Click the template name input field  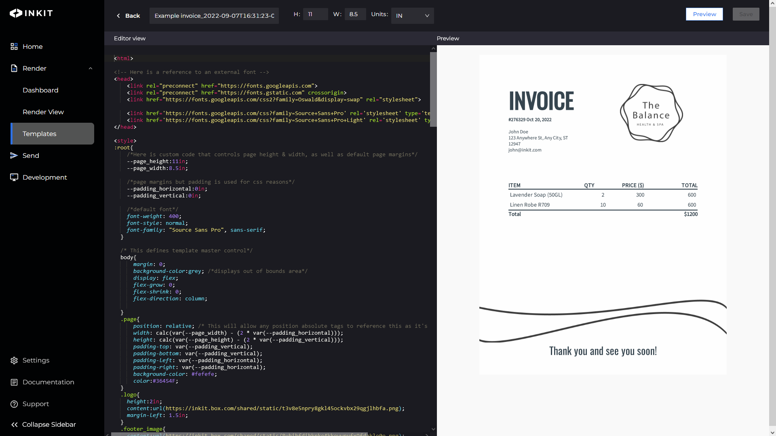pos(214,16)
